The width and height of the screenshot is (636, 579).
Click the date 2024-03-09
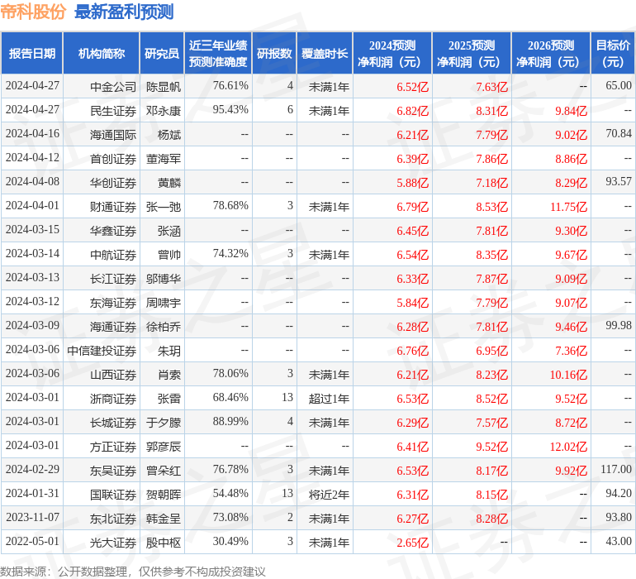point(32,325)
